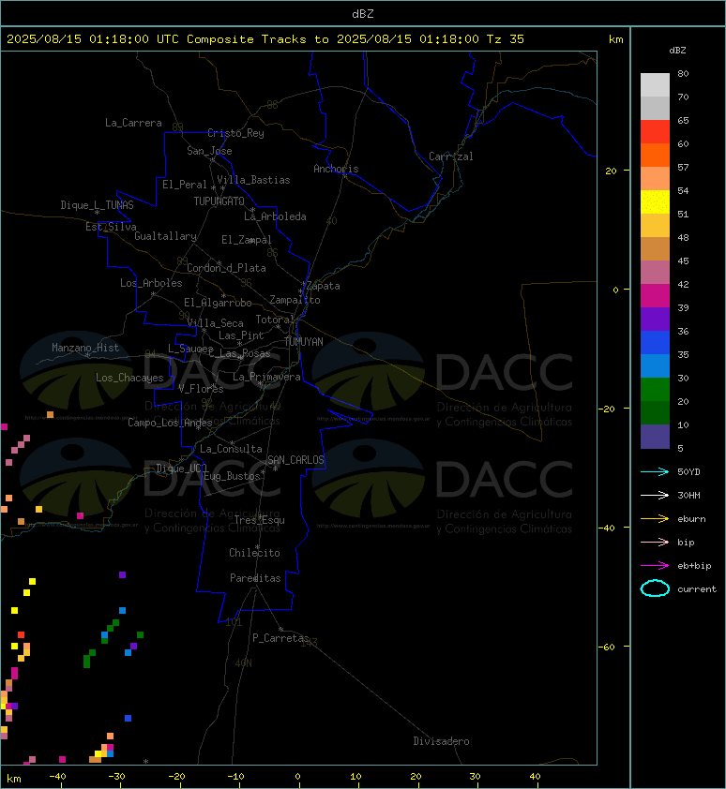The image size is (726, 789).
Task: Click the Manzano_Hist label
Action: [85, 348]
